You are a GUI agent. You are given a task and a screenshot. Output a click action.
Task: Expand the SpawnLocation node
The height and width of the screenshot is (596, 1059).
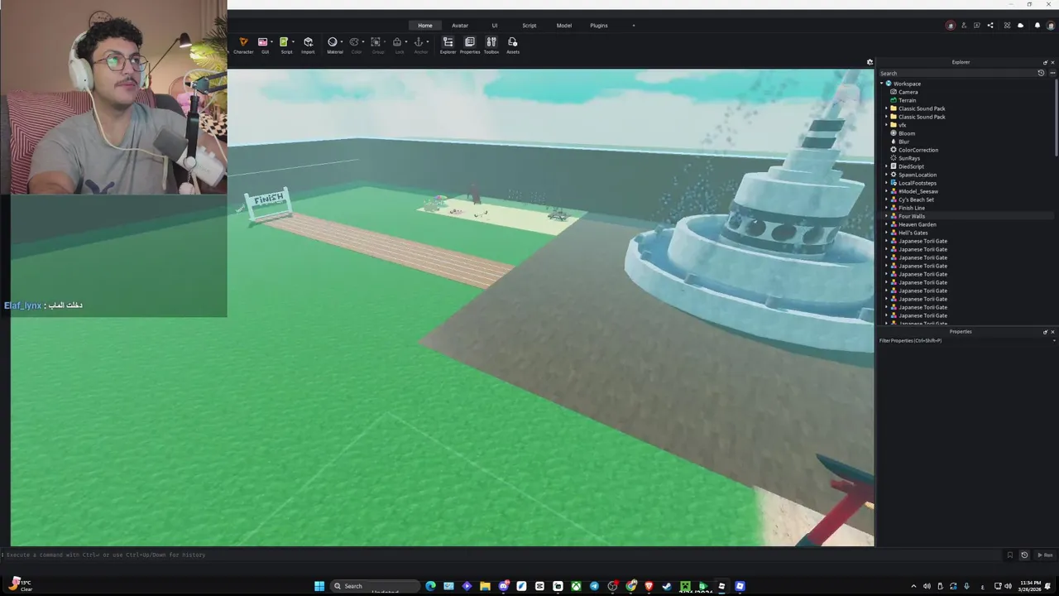coord(887,175)
